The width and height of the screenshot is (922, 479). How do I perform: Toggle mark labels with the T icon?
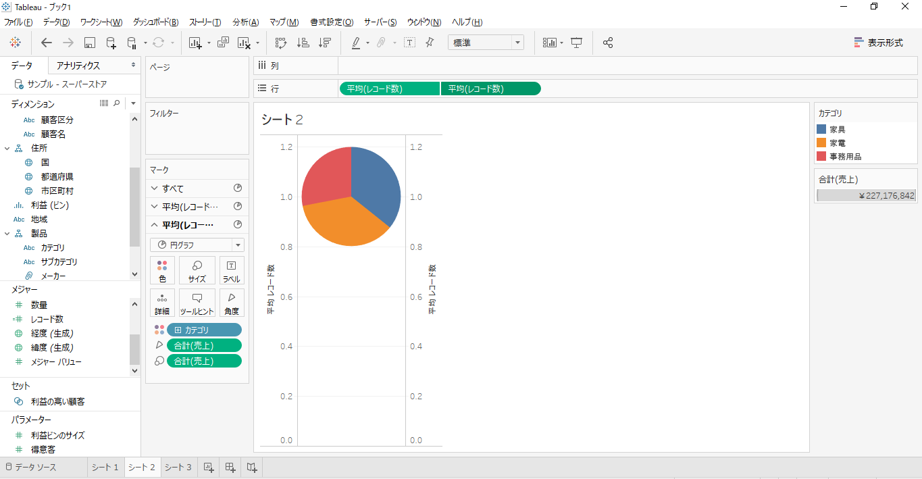(409, 43)
